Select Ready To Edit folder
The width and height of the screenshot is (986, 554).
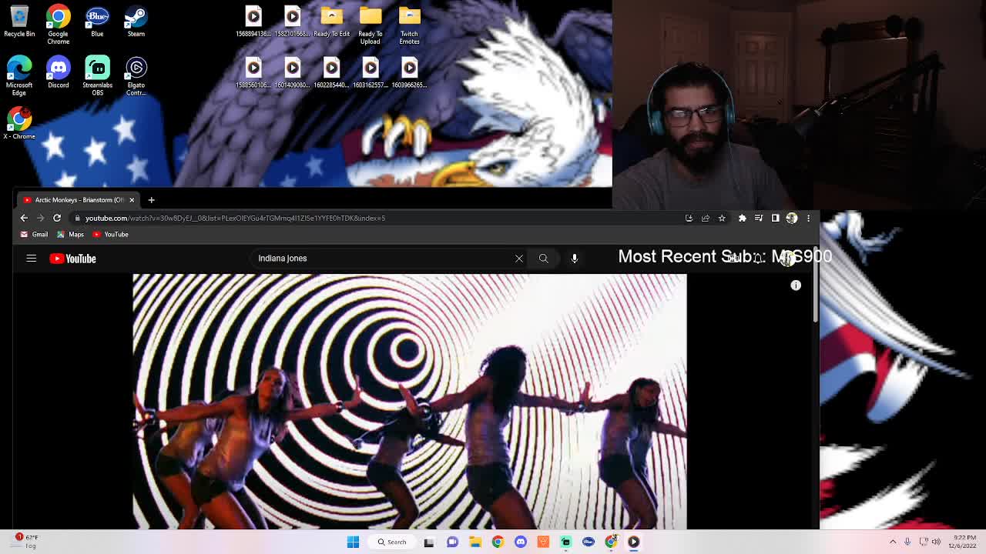click(331, 22)
